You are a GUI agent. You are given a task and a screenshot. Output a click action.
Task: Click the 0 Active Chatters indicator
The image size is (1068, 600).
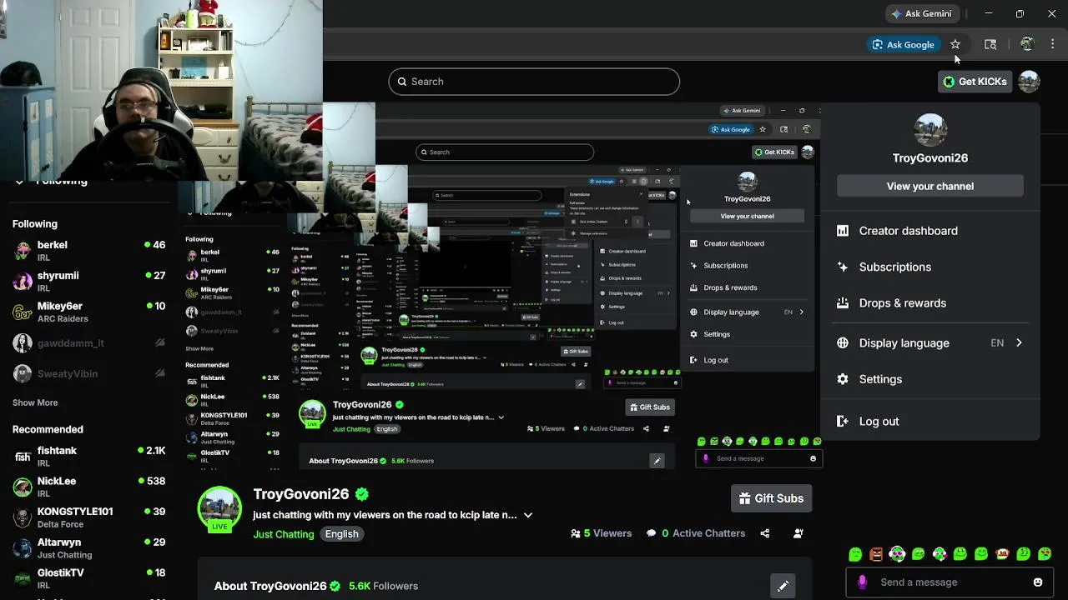coord(696,533)
